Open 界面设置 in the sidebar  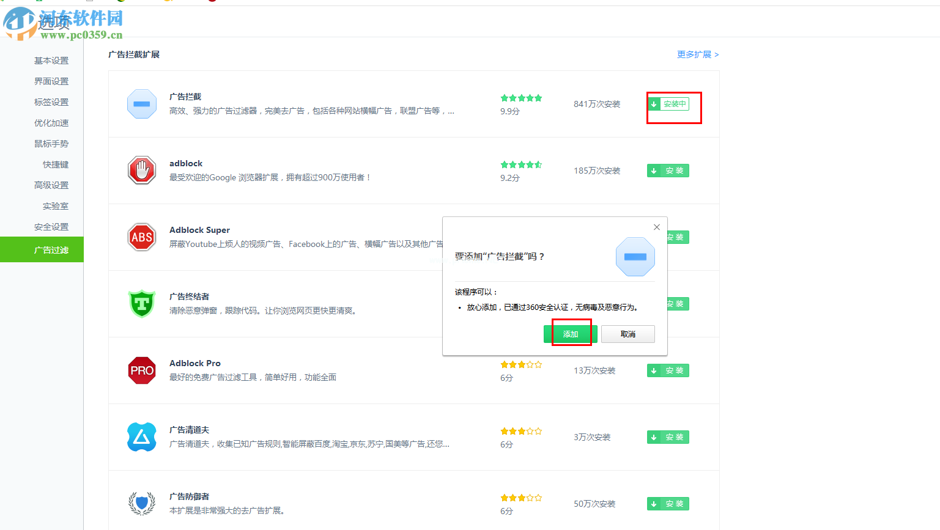51,81
